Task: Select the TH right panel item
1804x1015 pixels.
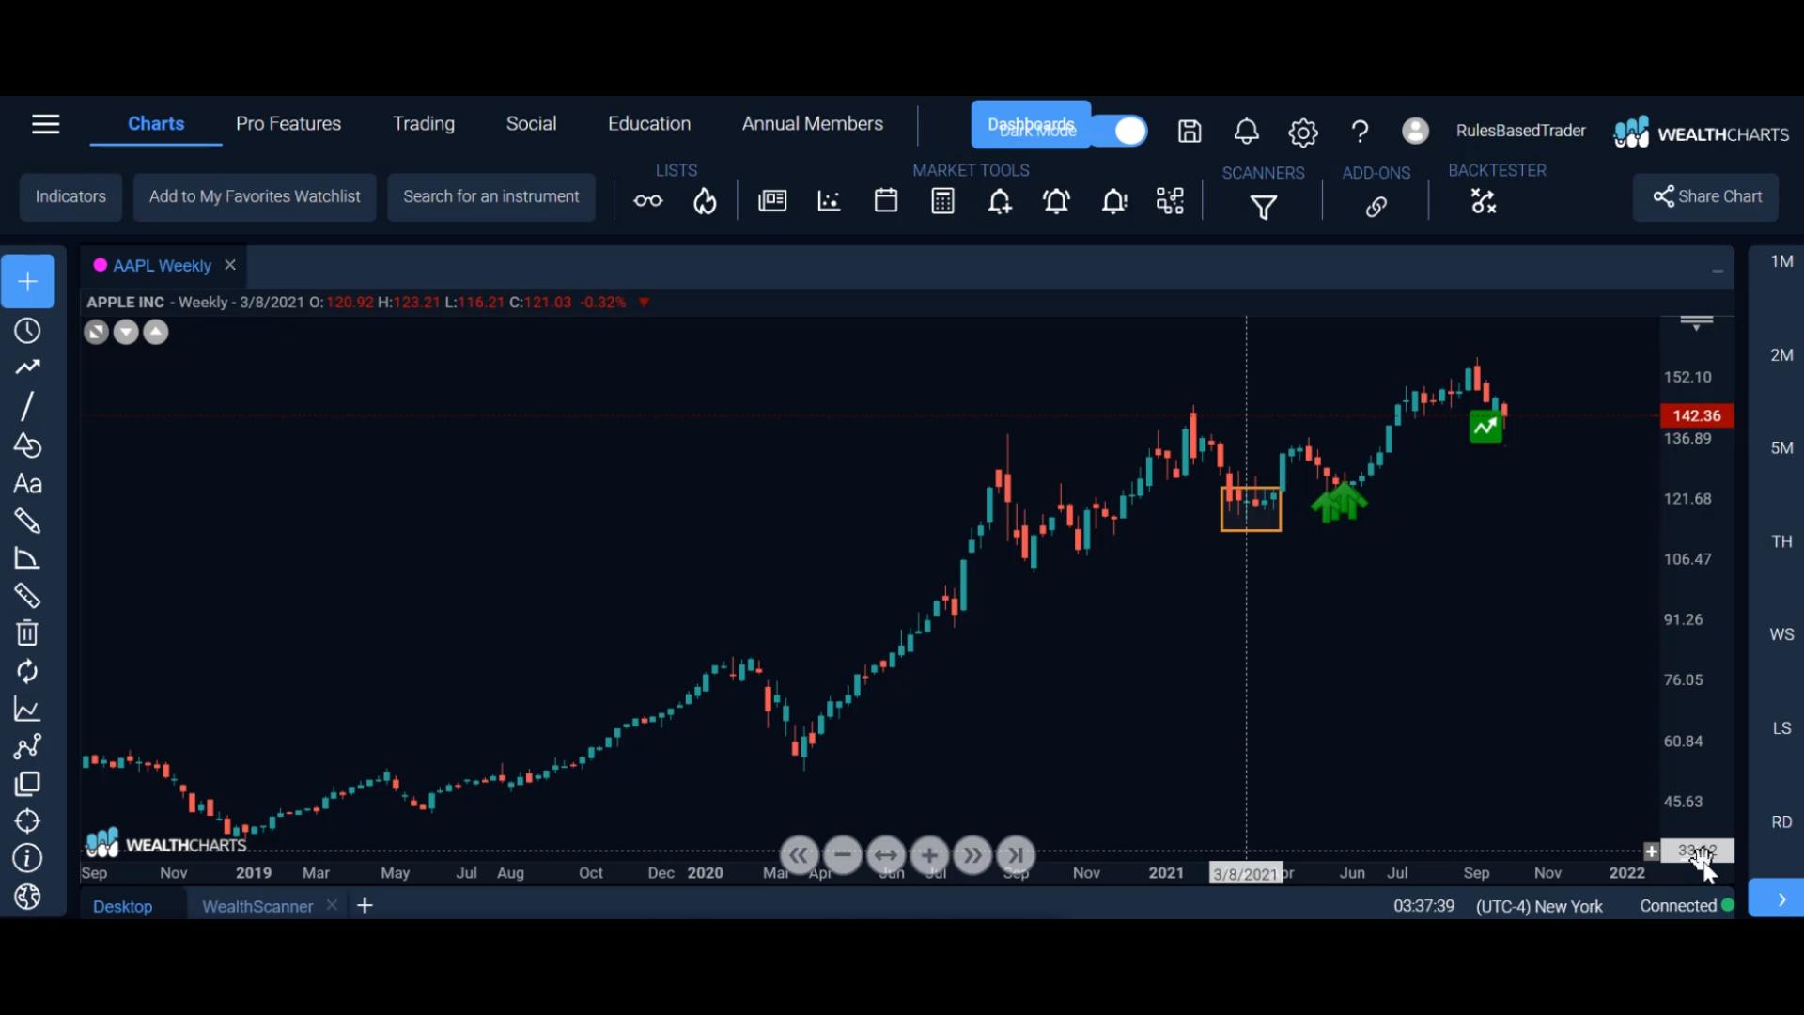Action: point(1781,541)
